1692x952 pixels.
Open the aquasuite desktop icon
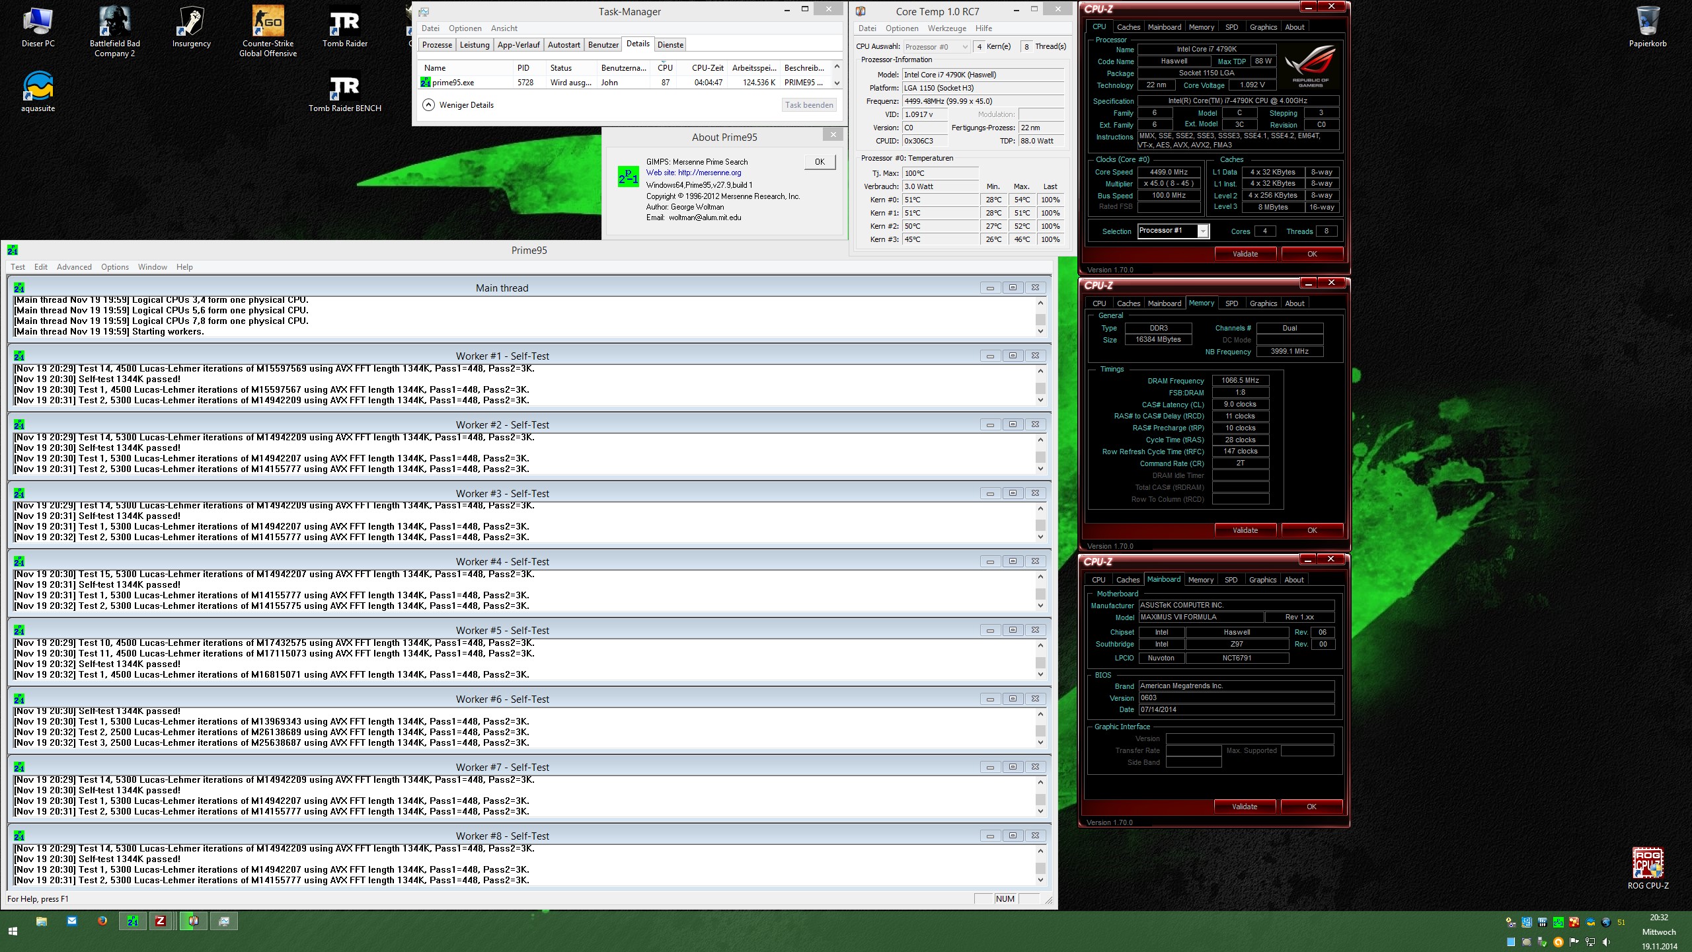pyautogui.click(x=38, y=91)
